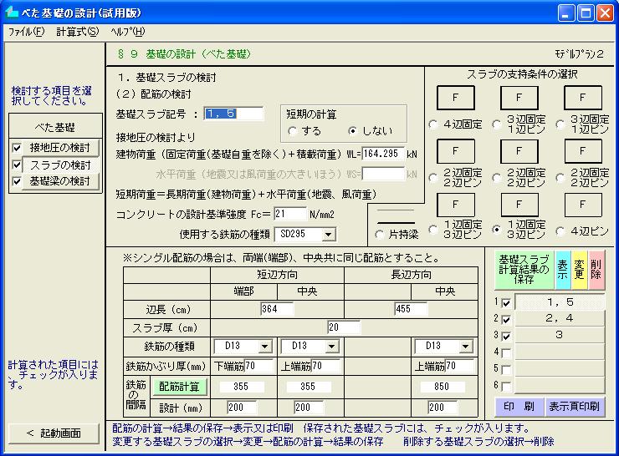The height and width of the screenshot is (456, 619).
Task: Set 短期の計算 to する
Action: 292,131
